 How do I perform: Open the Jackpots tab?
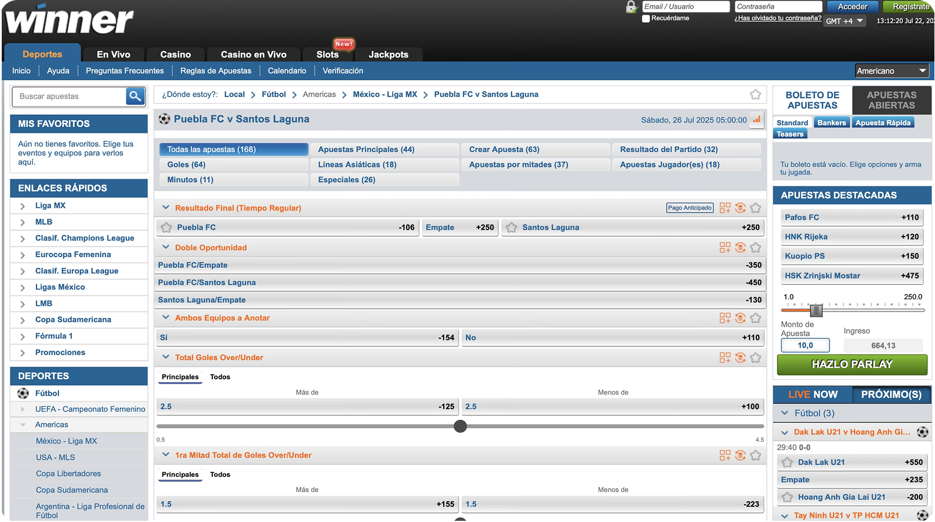(389, 55)
